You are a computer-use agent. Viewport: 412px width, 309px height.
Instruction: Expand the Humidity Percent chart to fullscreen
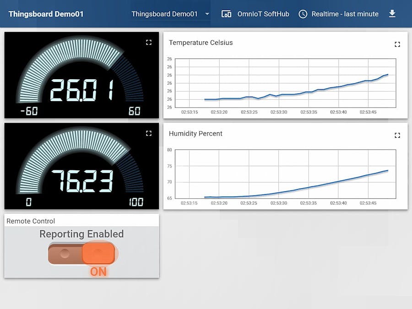pyautogui.click(x=397, y=136)
